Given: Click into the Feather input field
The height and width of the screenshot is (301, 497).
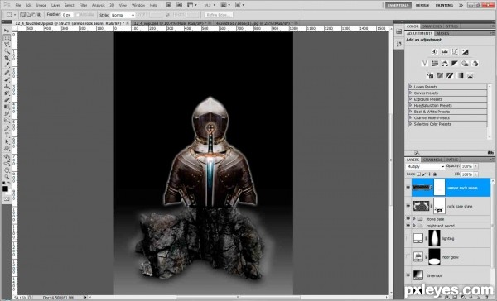Looking at the screenshot, I should (67, 15).
